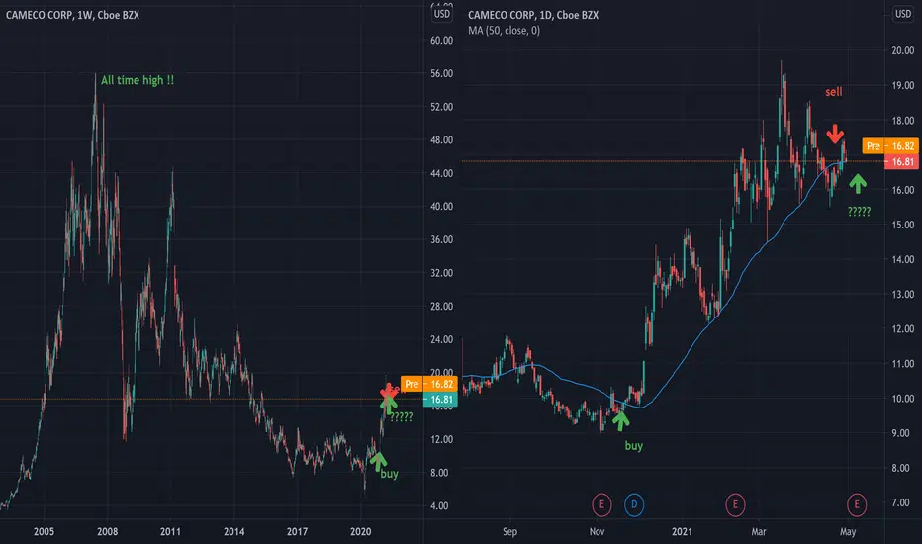Viewport: 922px width, 544px height.
Task: Select the green 'buy' text on the weekly chart
Action: pyautogui.click(x=389, y=474)
